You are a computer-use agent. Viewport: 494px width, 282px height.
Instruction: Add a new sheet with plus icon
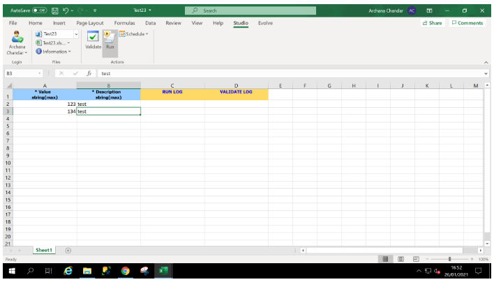pos(68,250)
